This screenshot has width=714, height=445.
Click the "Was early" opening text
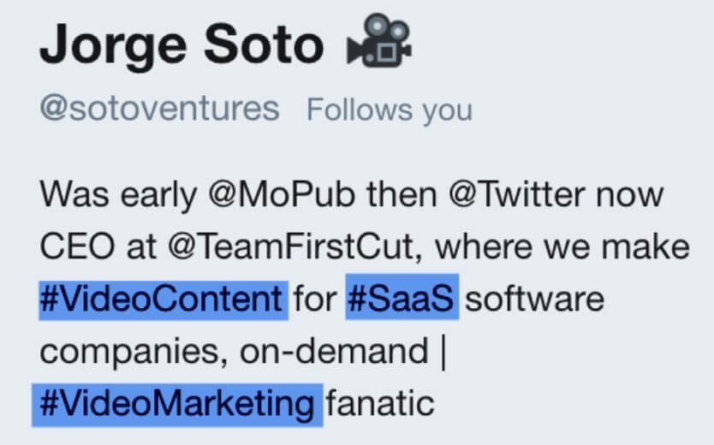(117, 195)
